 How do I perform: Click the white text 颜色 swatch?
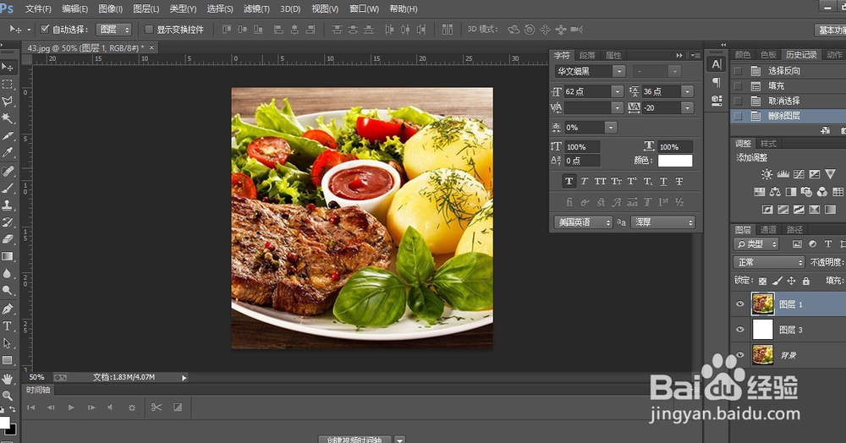coord(675,161)
